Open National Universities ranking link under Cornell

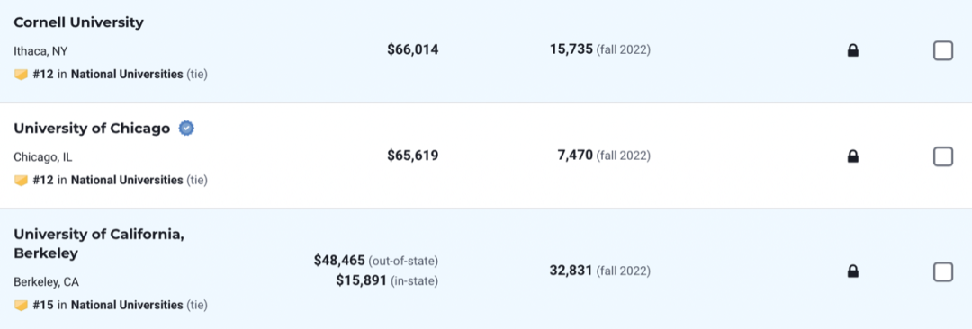(x=127, y=75)
